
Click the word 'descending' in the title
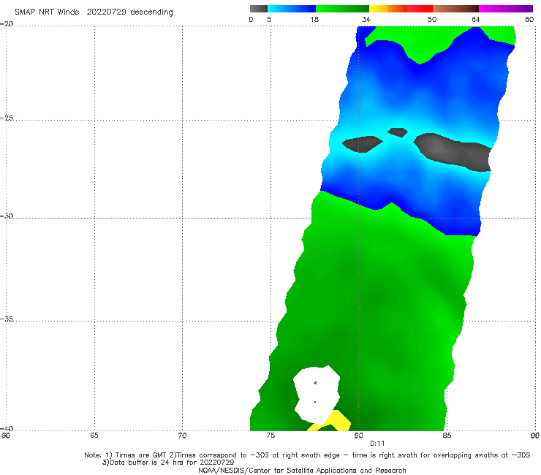(x=152, y=12)
